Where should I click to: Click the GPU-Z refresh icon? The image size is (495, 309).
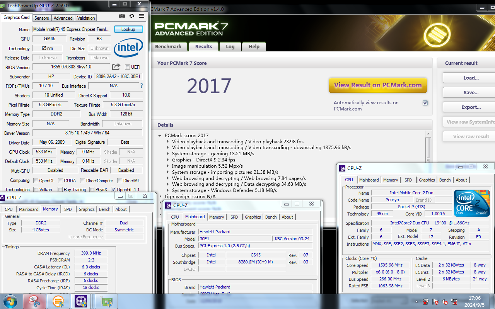pos(132,16)
